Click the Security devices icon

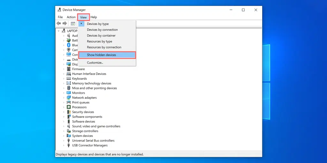pos(69,112)
